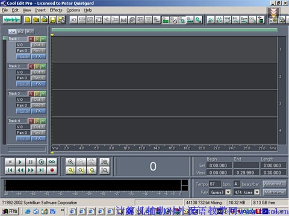The width and height of the screenshot is (289, 216).
Task: Expand the Key dropdown arrow
Action: [228, 192]
